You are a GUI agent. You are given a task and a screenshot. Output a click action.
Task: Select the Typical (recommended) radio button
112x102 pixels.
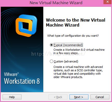click(x=51, y=45)
